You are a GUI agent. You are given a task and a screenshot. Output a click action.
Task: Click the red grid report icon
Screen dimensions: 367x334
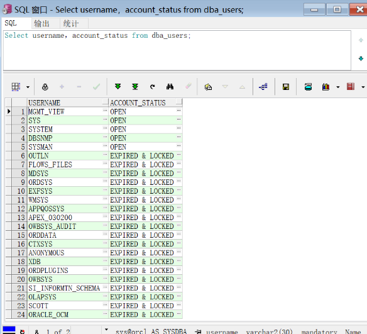click(351, 86)
